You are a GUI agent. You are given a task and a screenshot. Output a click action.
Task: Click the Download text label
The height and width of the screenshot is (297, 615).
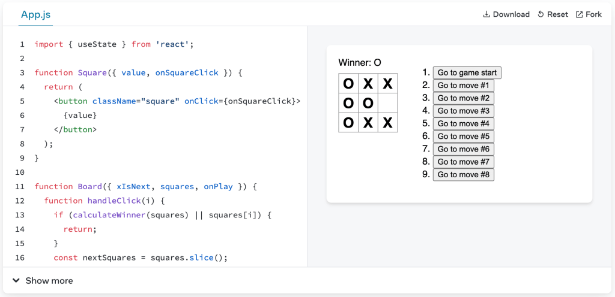pos(511,14)
